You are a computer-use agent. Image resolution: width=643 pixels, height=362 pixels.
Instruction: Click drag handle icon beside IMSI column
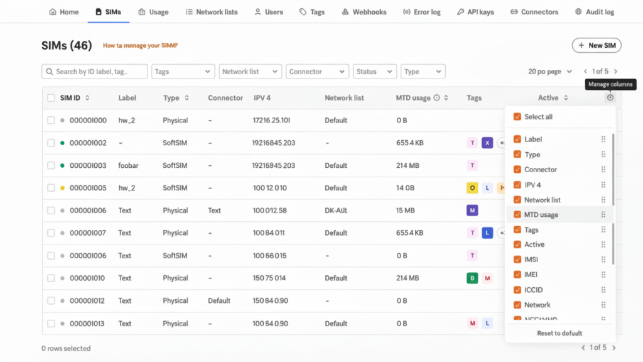[x=603, y=260]
